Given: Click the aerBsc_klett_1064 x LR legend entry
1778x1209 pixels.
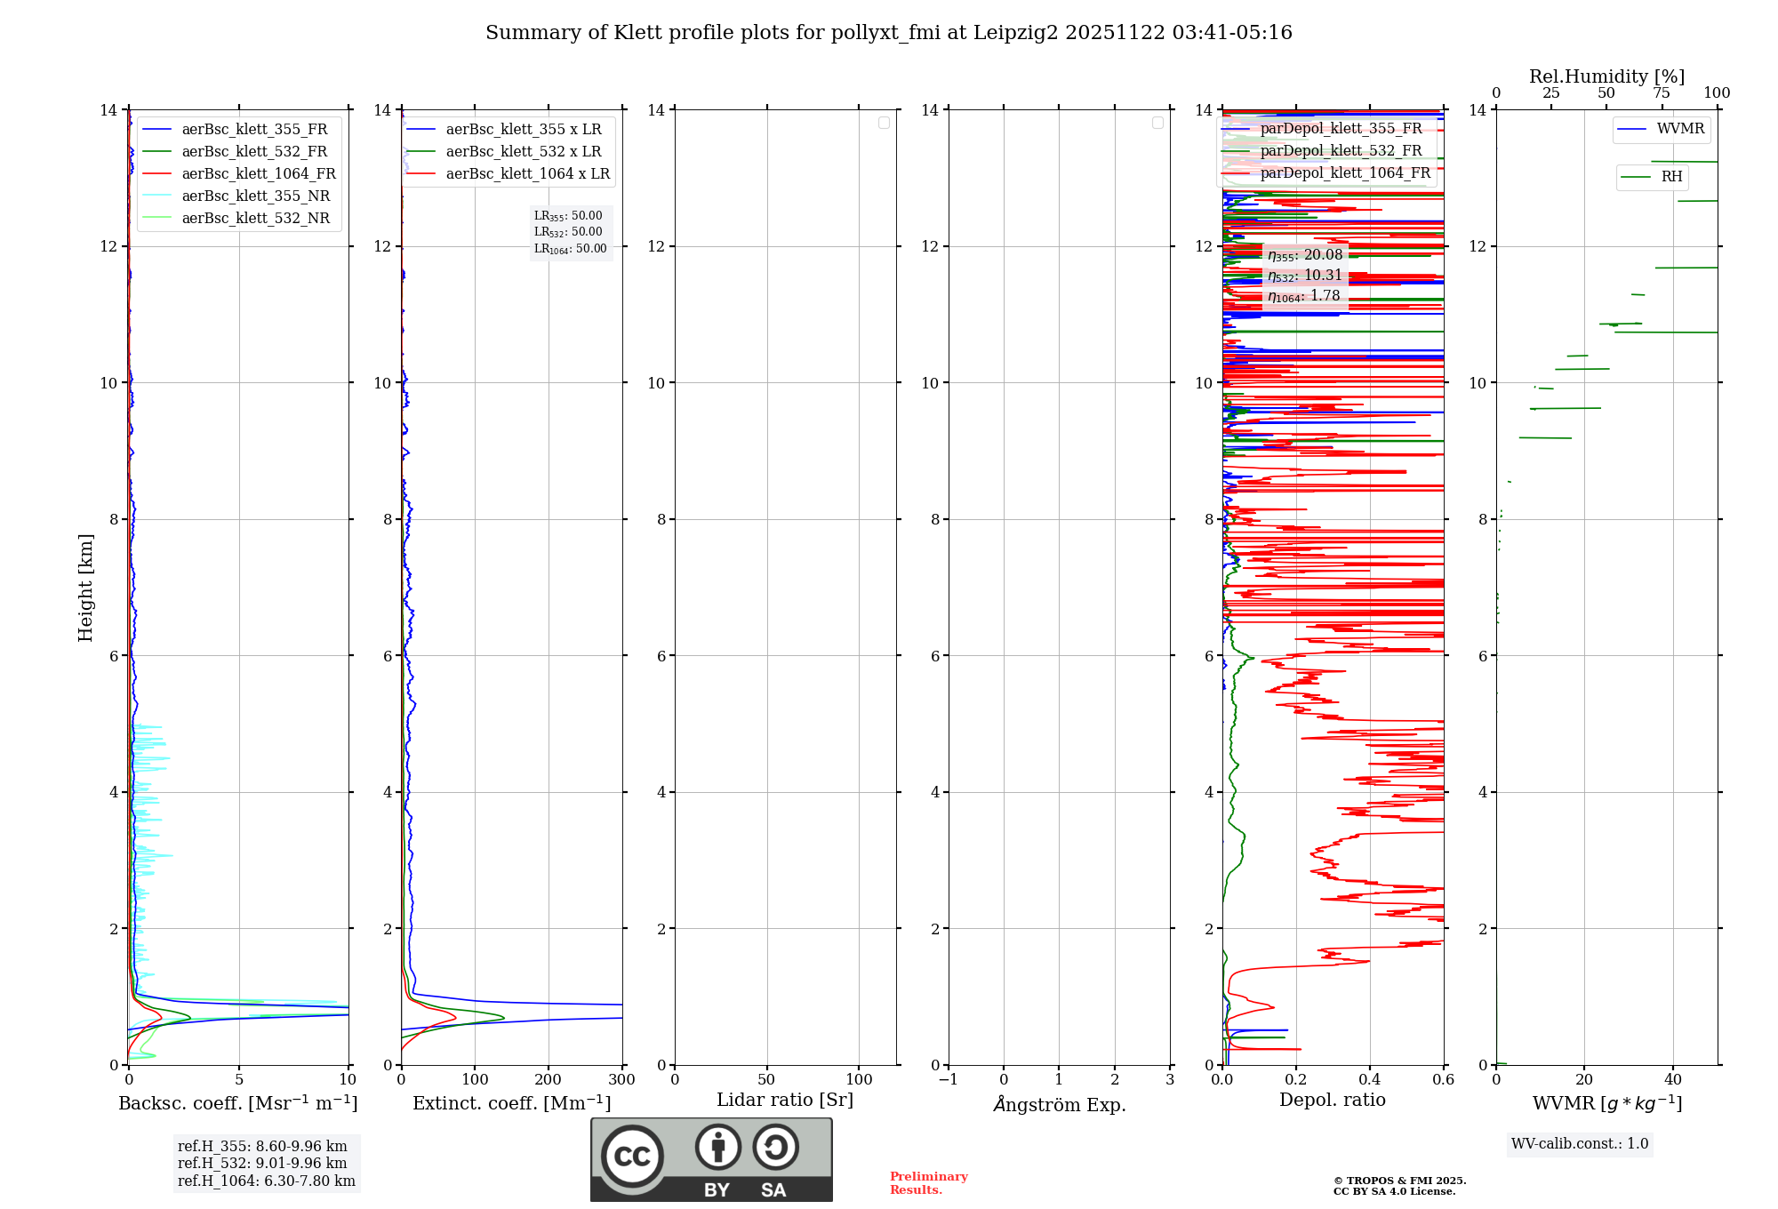Looking at the screenshot, I should [x=527, y=174].
